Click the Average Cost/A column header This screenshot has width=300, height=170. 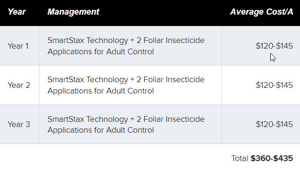262,12
